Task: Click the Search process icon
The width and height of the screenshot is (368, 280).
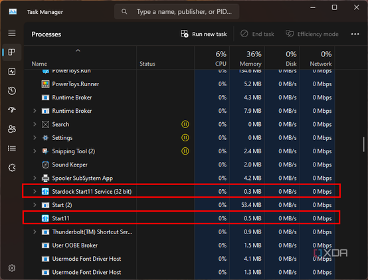Action: (x=45, y=124)
